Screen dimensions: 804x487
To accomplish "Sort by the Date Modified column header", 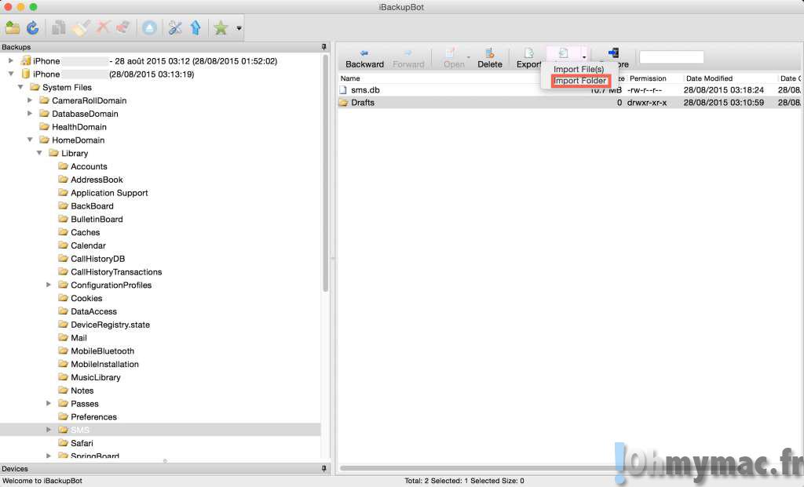I will (x=709, y=78).
